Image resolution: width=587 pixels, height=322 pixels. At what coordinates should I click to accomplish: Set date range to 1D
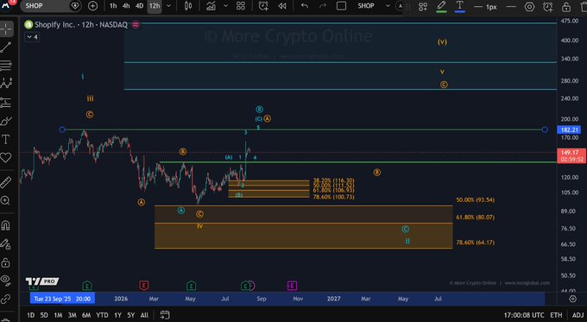coord(30,315)
